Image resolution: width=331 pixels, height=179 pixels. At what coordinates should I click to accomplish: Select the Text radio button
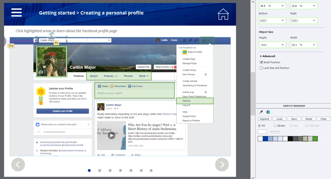pyautogui.click(x=291, y=126)
